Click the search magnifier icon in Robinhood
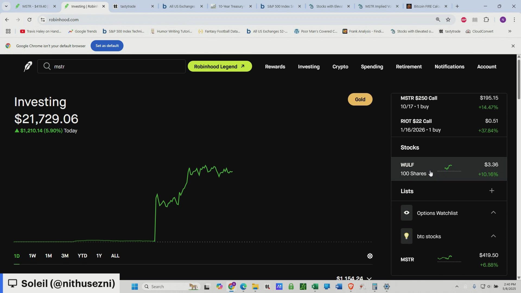521x293 pixels. tap(47, 66)
